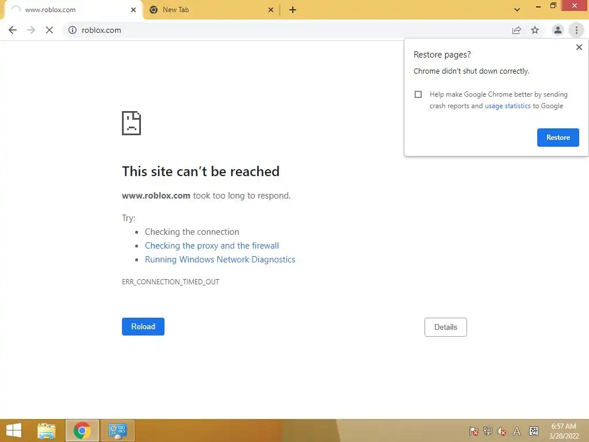Go back using the browser back arrow
The width and height of the screenshot is (589, 442).
13,30
